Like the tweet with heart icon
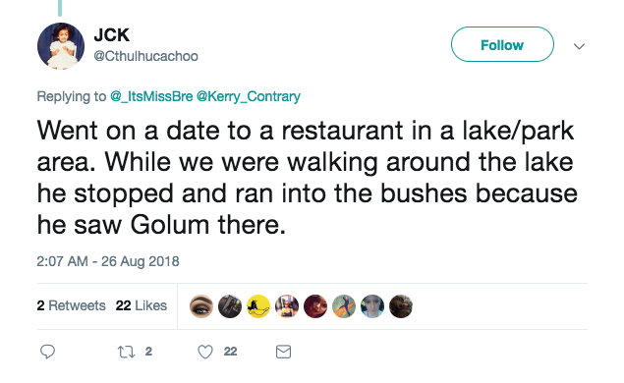 coord(205,352)
